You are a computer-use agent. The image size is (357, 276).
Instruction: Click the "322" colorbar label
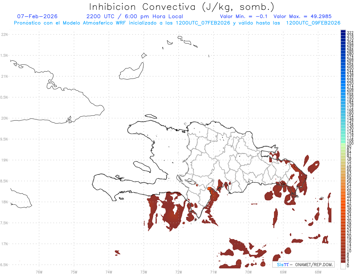pyautogui.click(x=350, y=32)
